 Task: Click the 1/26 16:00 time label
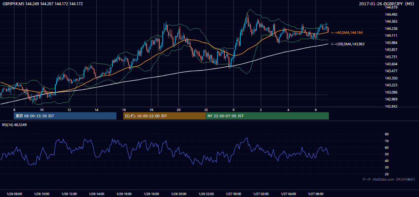pos(124,194)
